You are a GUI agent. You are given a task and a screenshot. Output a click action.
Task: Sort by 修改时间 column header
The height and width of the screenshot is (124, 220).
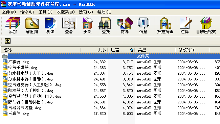(192, 50)
